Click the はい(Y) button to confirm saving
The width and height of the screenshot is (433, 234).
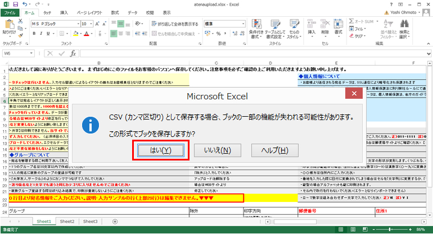pos(160,150)
